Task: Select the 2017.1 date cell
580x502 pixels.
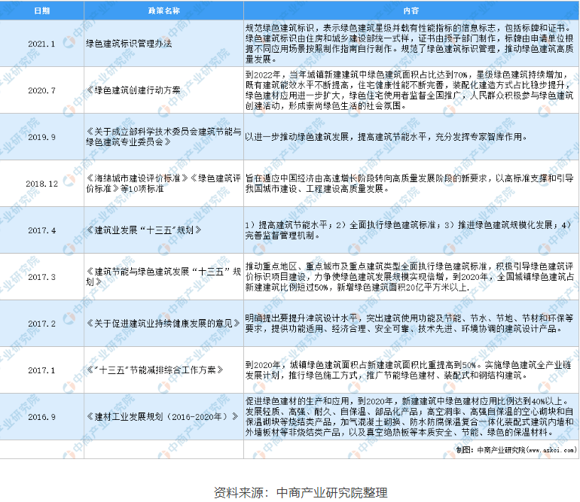Action: tap(42, 370)
